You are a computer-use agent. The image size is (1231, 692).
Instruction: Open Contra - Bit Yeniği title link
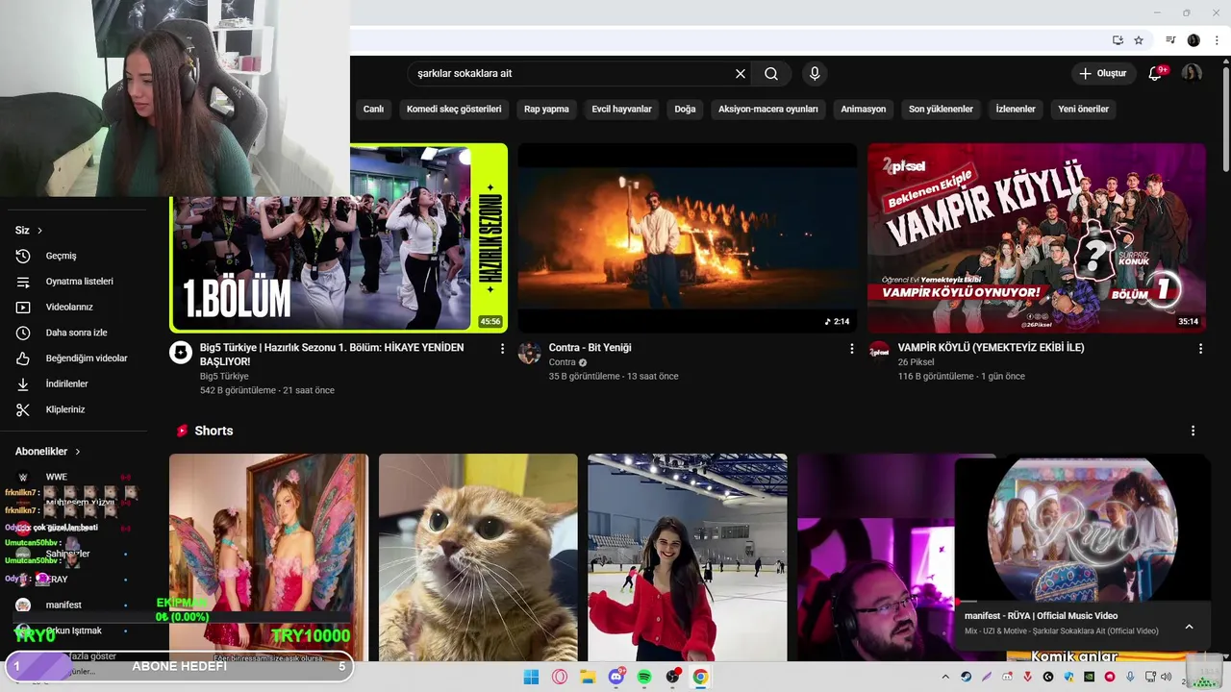click(x=590, y=348)
